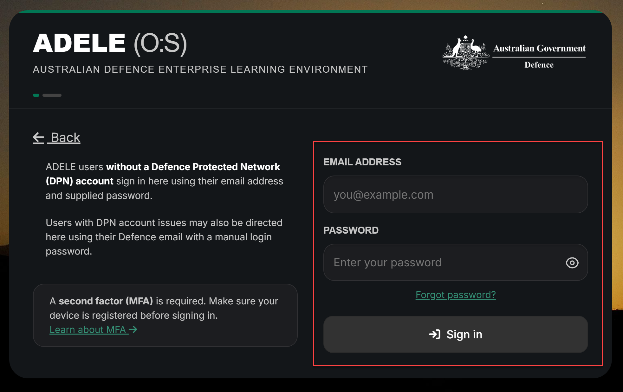Open the Forgot password? link

[456, 295]
